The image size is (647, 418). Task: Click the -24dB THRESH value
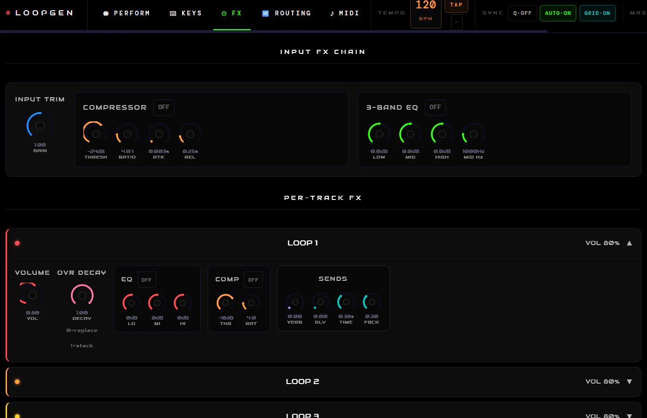(x=96, y=152)
